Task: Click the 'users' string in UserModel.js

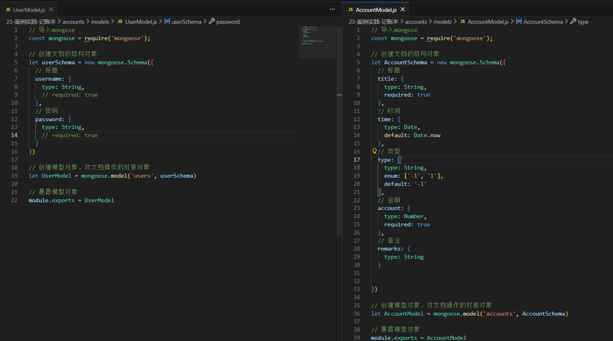Action: [142, 176]
